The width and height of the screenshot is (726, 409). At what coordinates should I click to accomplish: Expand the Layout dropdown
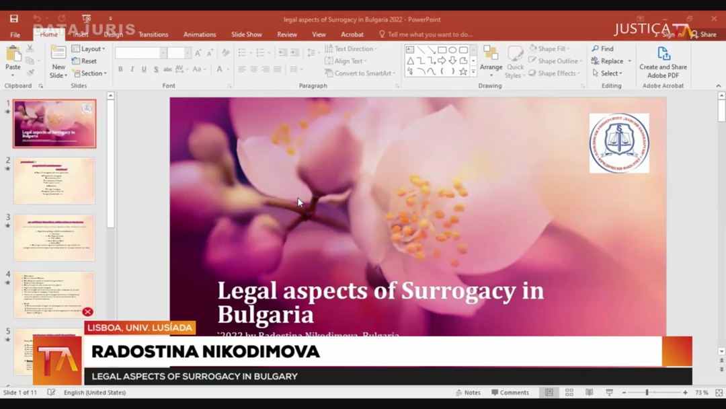(89, 49)
